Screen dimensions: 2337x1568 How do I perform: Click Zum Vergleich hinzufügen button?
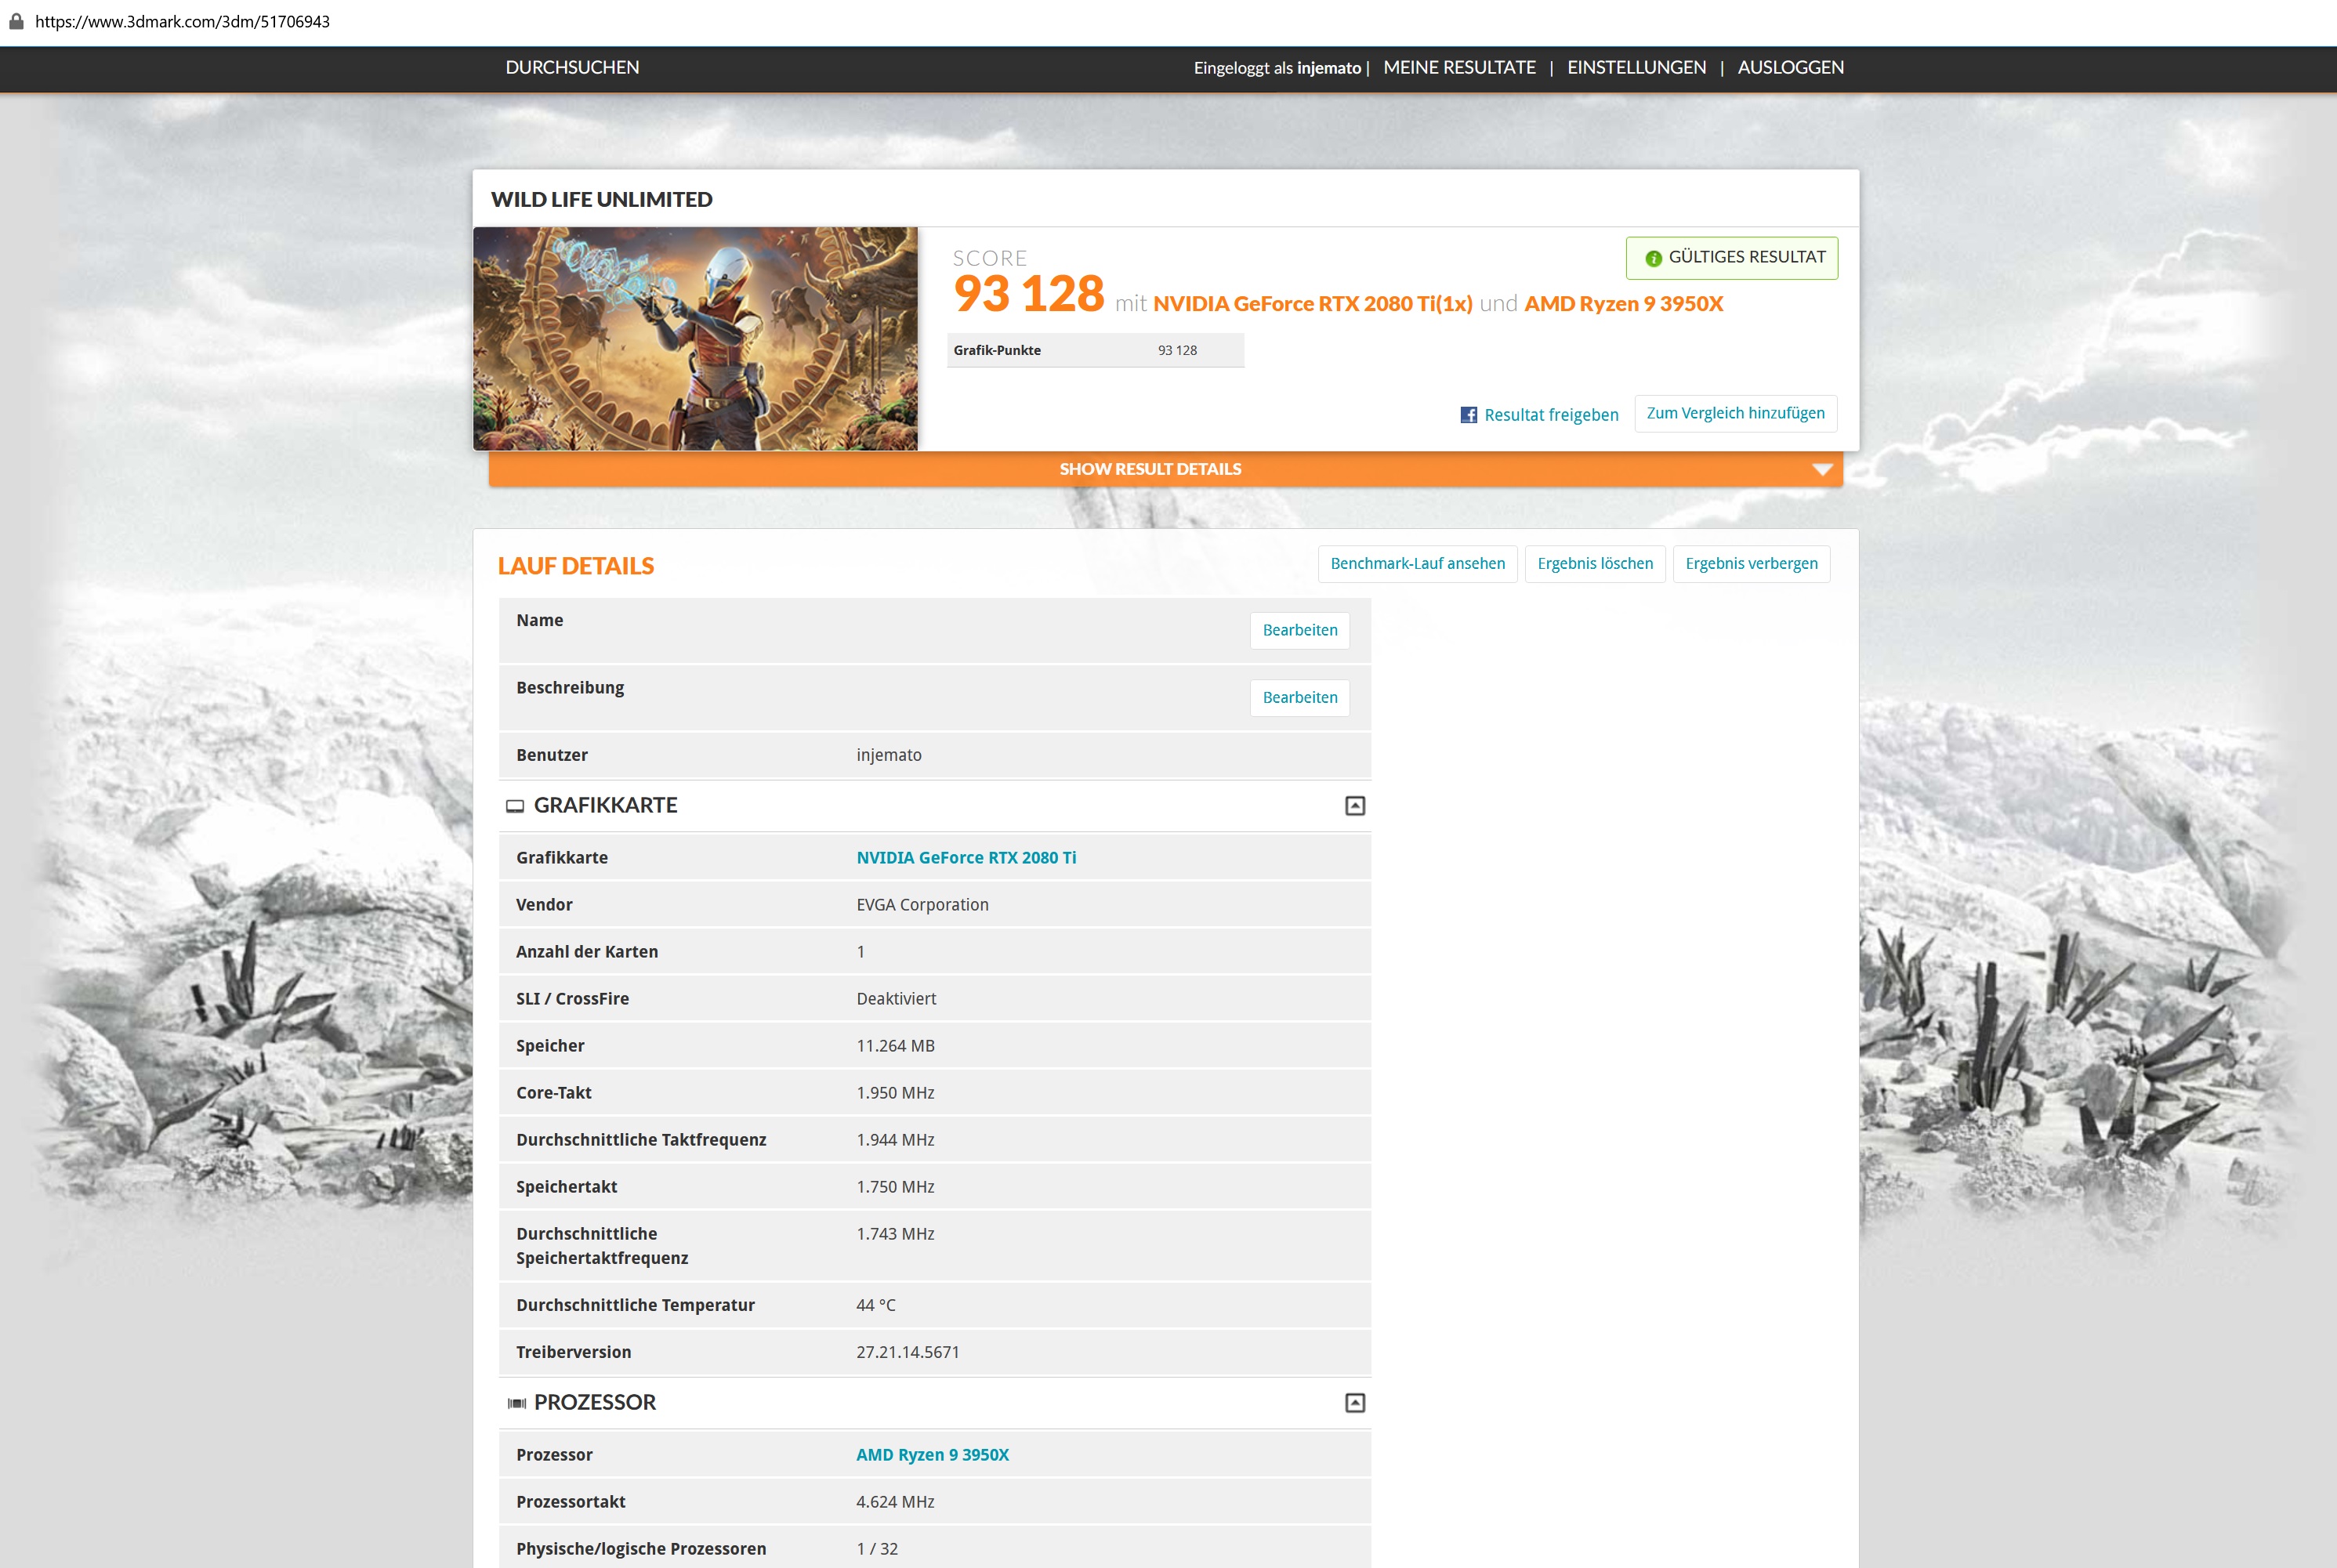click(x=1734, y=413)
